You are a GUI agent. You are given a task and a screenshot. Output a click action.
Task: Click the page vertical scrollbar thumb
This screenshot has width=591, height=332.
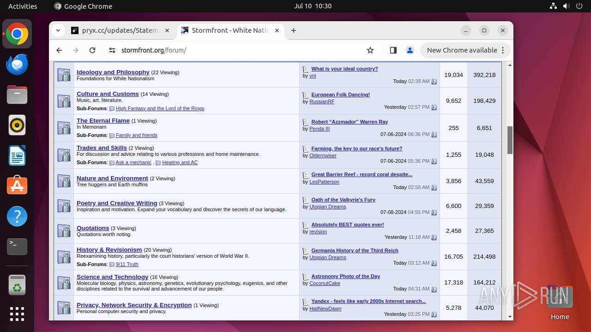click(510, 140)
